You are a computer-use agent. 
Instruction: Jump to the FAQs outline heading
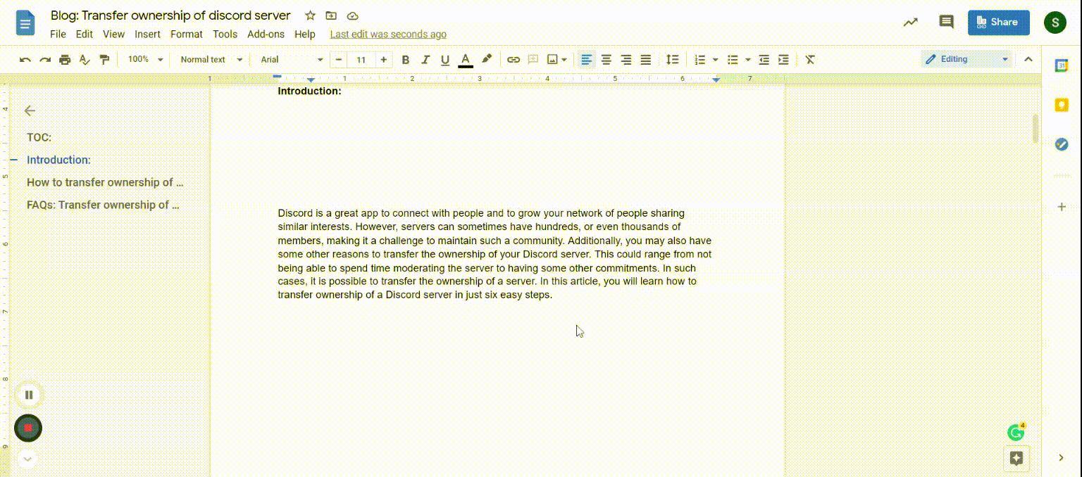103,205
